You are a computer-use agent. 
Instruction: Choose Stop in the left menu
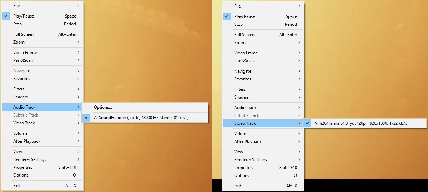[17, 24]
